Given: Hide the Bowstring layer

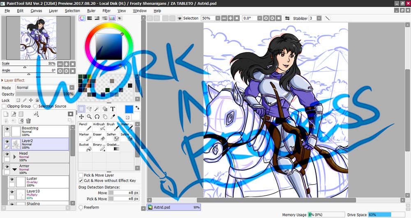Looking at the screenshot, I should 7,129.
